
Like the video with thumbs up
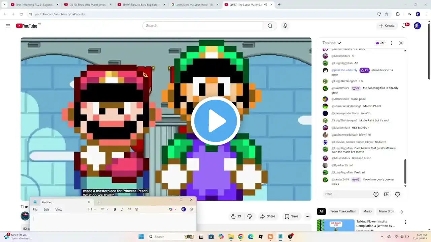click(236, 216)
